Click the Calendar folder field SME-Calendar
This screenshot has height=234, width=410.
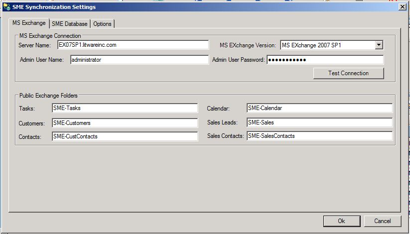click(x=319, y=108)
